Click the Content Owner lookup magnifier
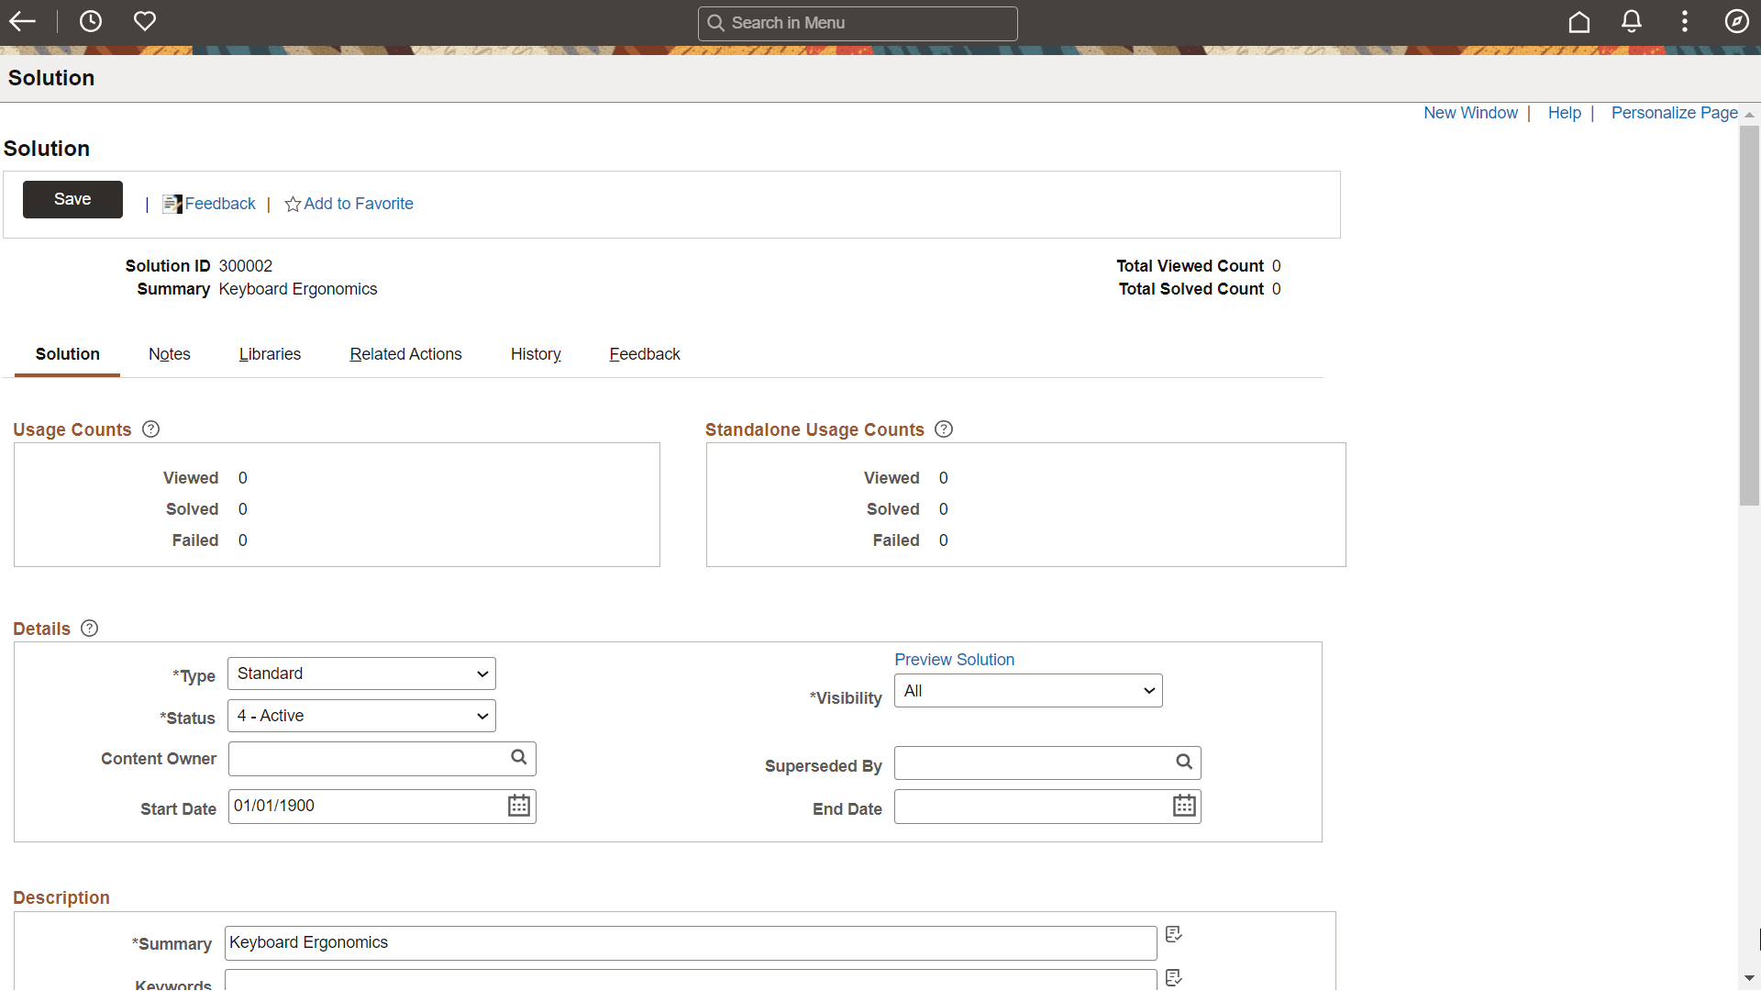The image size is (1761, 991). [518, 758]
